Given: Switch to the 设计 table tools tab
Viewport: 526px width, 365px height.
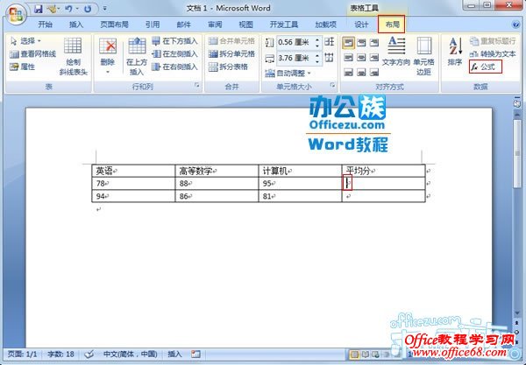Looking at the screenshot, I should [361, 25].
